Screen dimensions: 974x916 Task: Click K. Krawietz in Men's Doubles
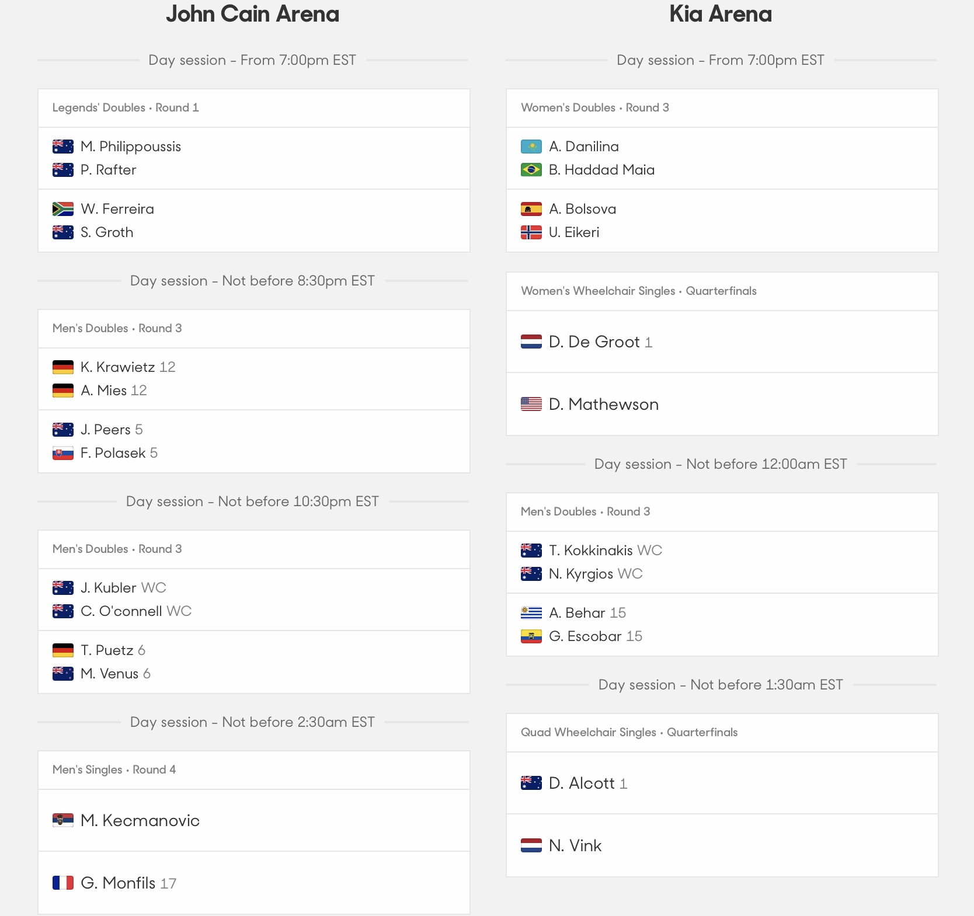(117, 367)
